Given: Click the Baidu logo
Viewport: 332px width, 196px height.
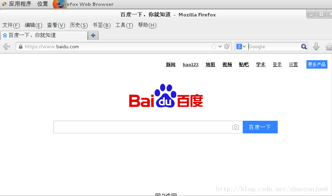Looking at the screenshot, I should 166,96.
